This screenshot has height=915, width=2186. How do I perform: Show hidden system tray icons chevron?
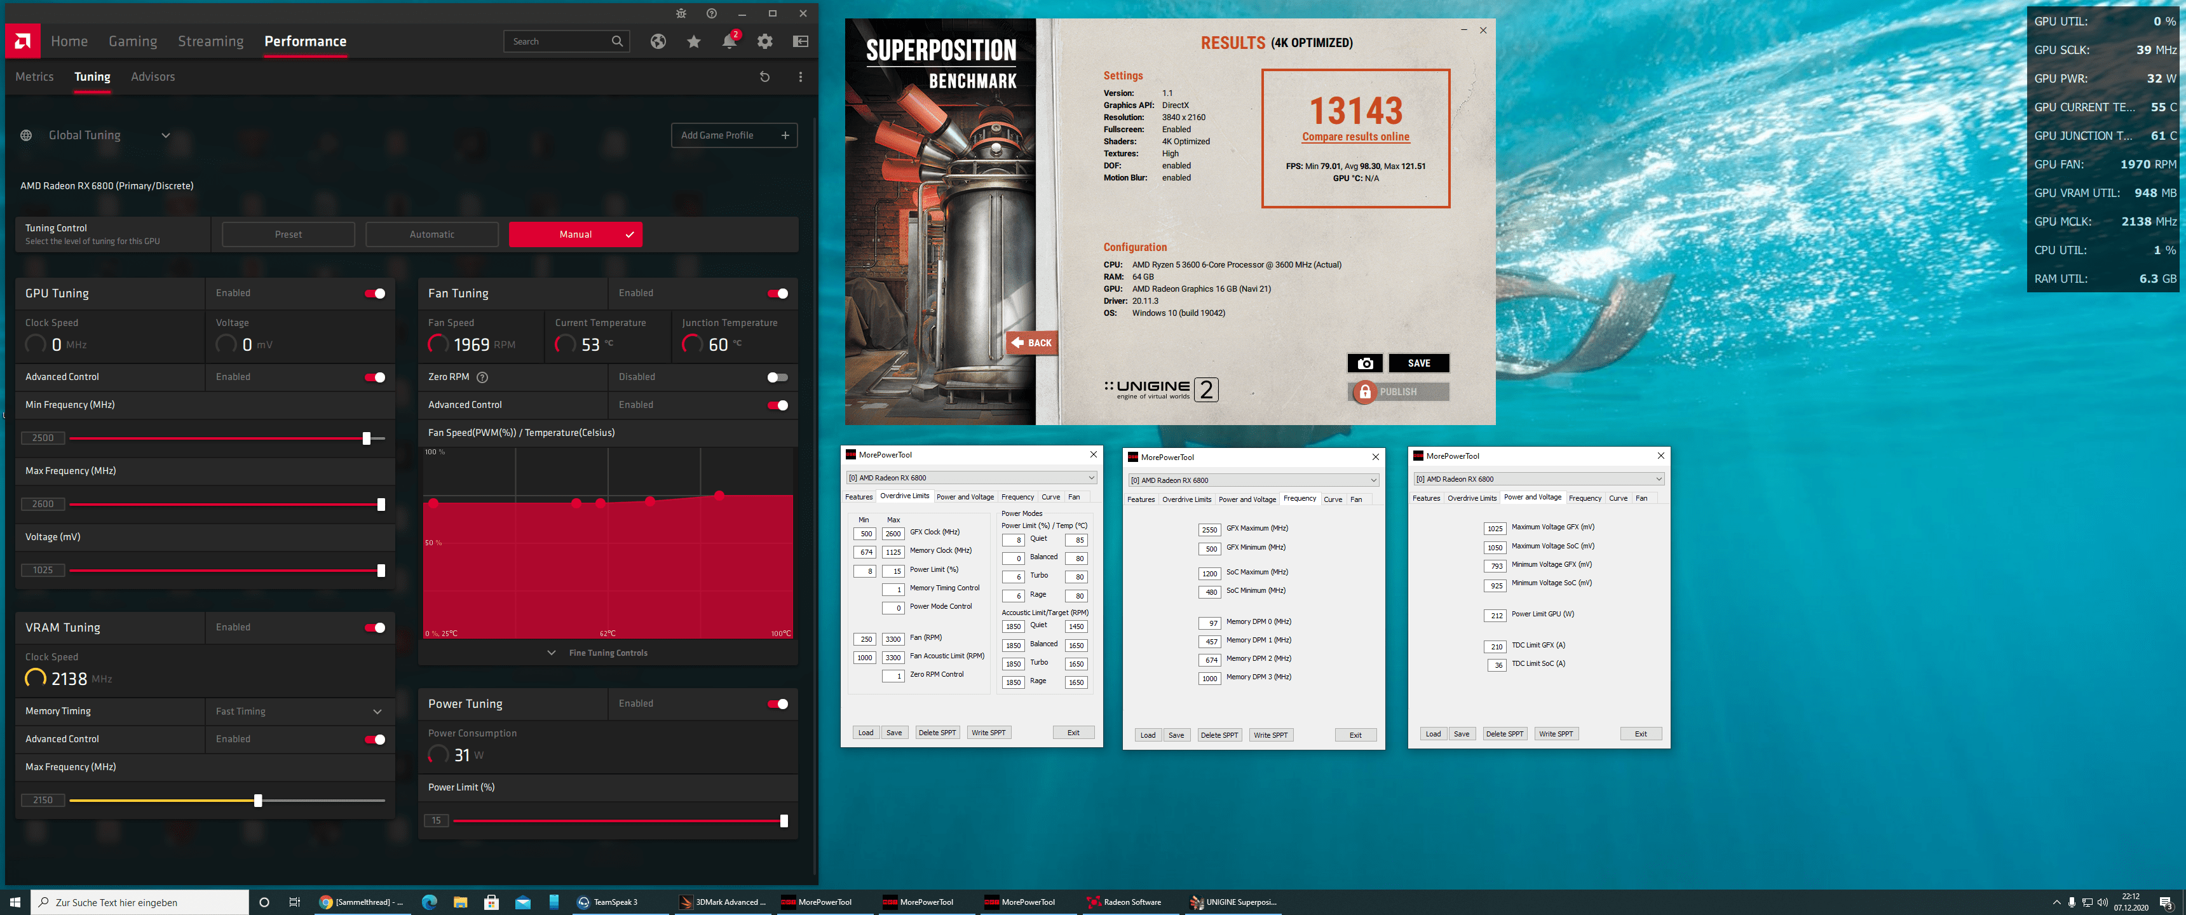[x=2056, y=902]
